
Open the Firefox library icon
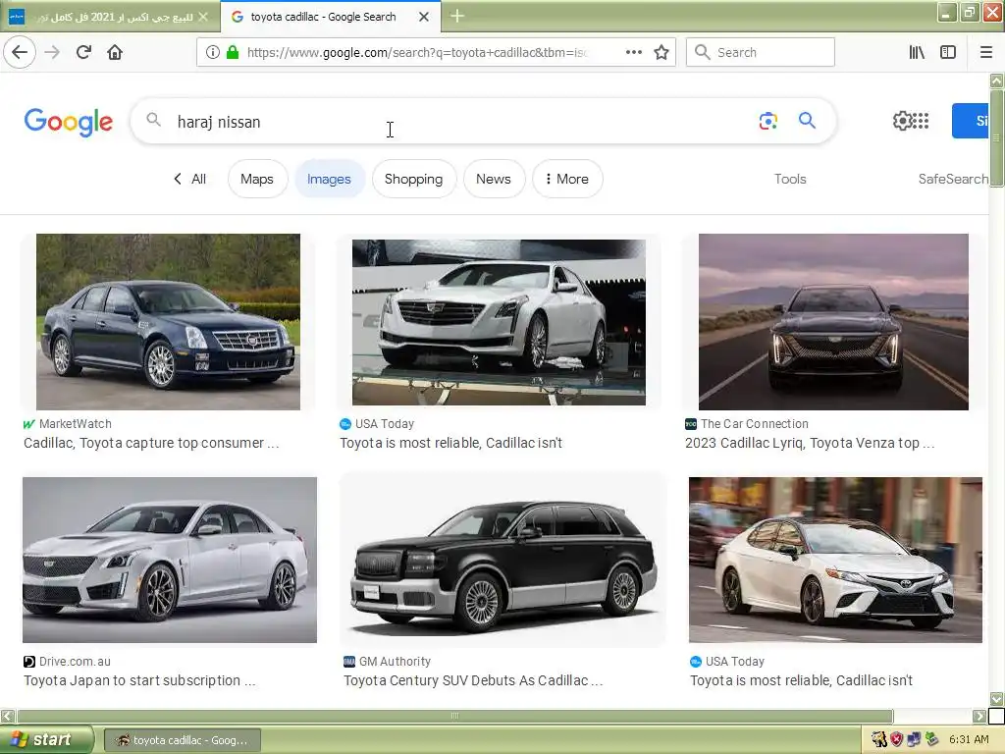click(917, 53)
